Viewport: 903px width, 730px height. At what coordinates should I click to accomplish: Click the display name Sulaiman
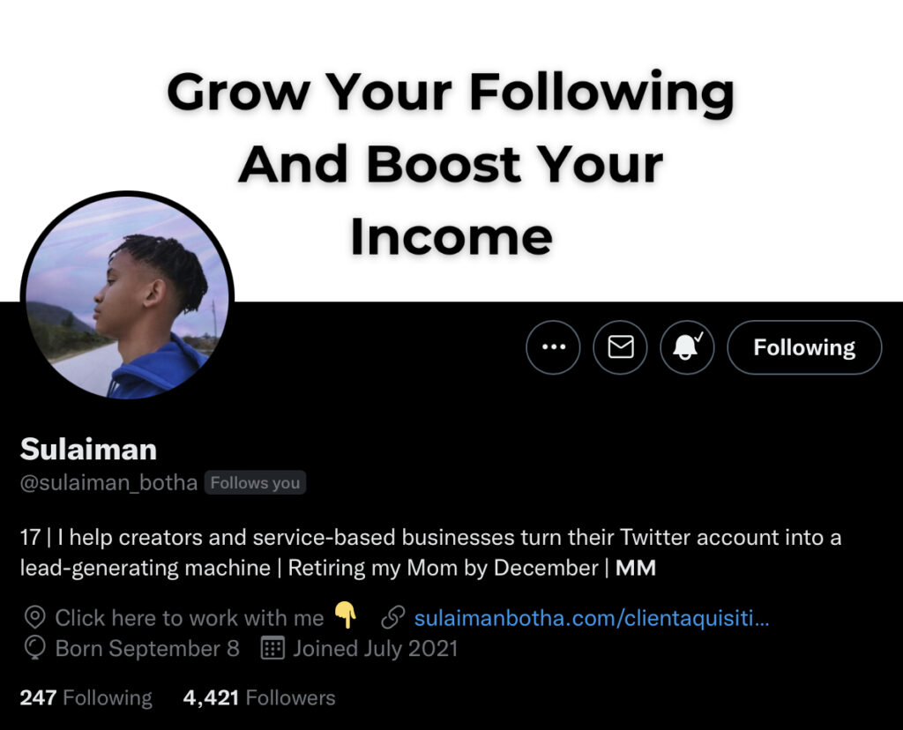pyautogui.click(x=88, y=450)
